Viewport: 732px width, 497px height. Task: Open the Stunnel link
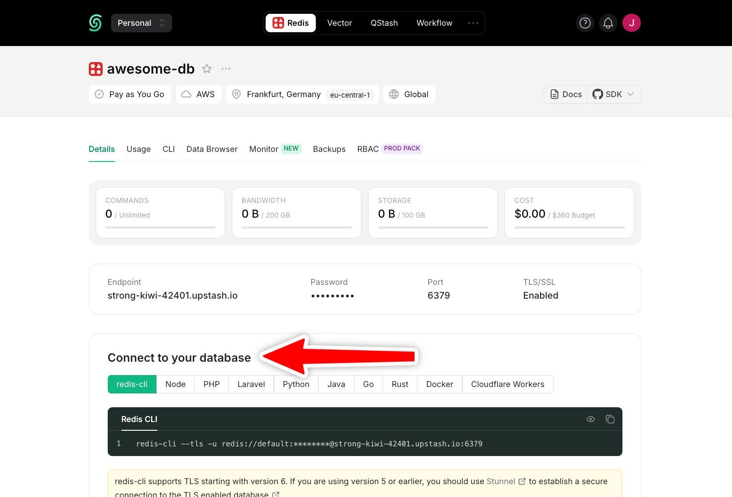click(506, 481)
